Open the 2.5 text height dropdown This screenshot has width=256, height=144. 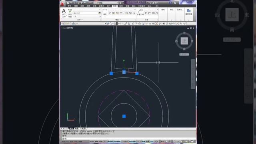click(x=100, y=16)
